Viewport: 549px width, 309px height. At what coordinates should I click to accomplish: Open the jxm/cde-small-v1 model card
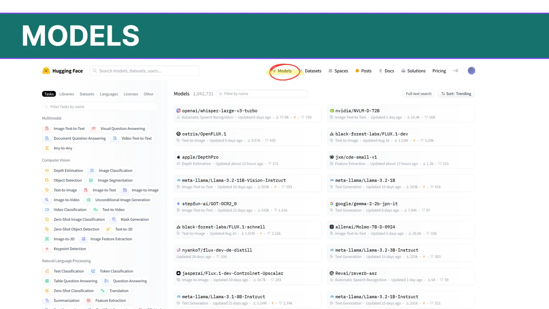pyautogui.click(x=401, y=160)
